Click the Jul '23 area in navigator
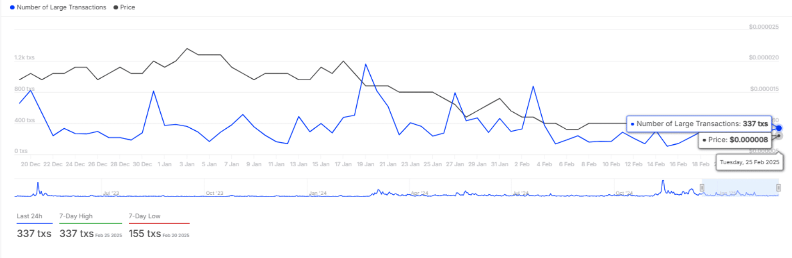792x258 pixels. click(111, 193)
